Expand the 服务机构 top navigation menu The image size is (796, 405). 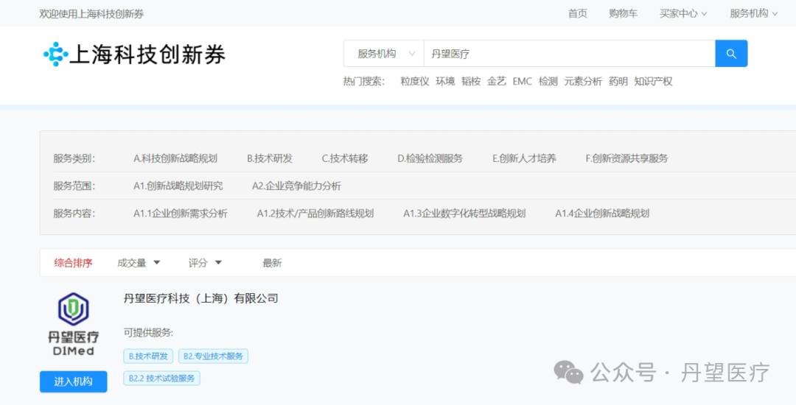point(753,14)
